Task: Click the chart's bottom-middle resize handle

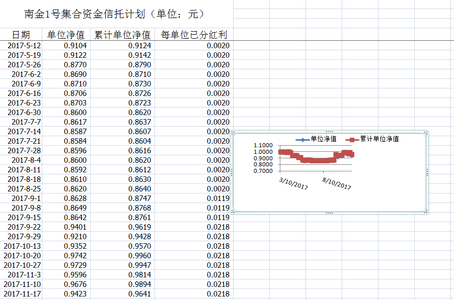Action: (x=330, y=213)
